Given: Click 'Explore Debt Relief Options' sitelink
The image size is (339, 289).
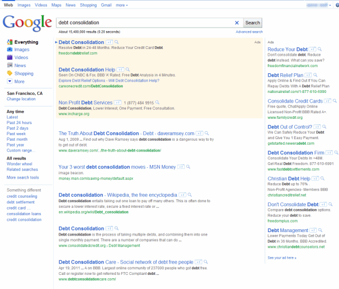Looking at the screenshot, I should 82,81.
